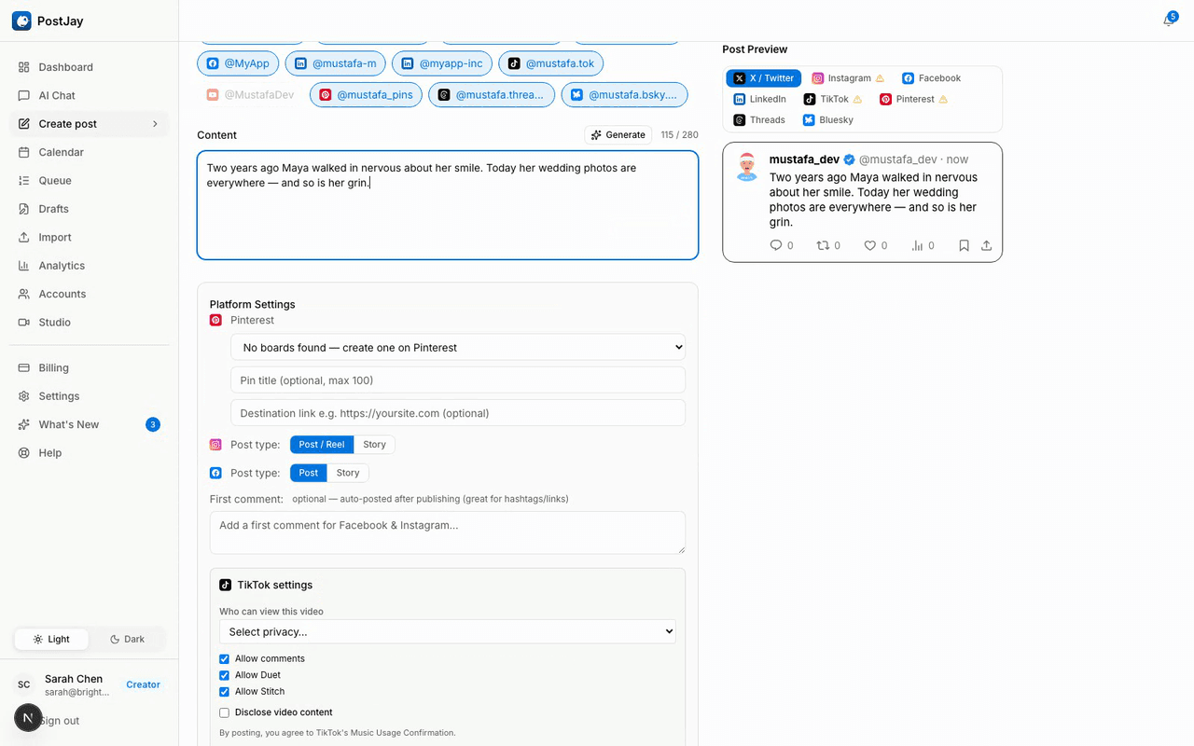This screenshot has height=746, width=1194.
Task: Open Settings in sidebar
Action: click(90, 396)
